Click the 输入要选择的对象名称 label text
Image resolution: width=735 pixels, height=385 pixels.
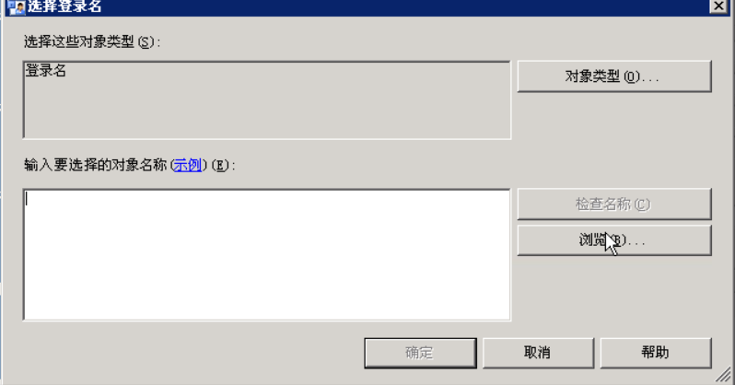pos(96,165)
